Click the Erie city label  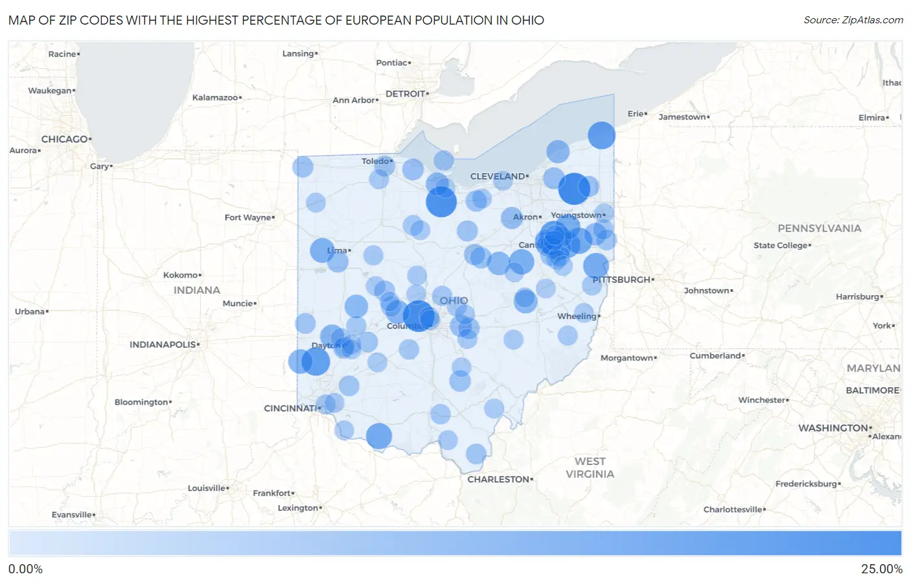[636, 113]
